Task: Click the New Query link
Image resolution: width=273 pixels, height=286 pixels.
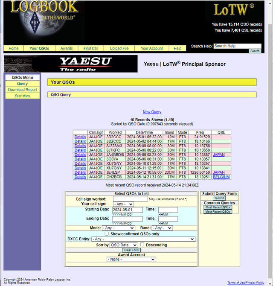Action: (x=152, y=112)
